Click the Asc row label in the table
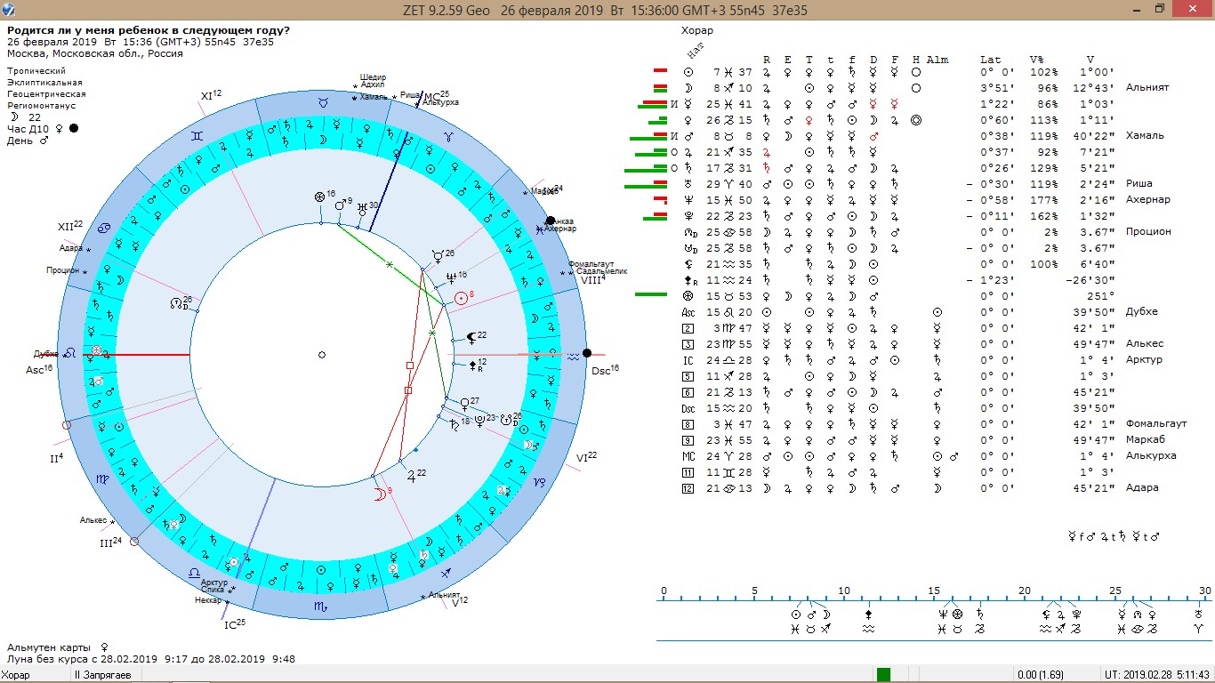Screen dimensions: 1215x683 pos(688,312)
